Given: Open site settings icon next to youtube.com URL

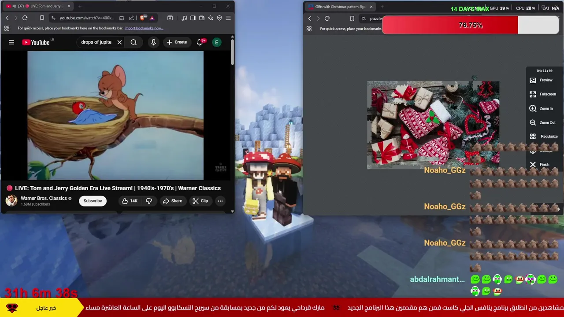Looking at the screenshot, I should [53, 18].
